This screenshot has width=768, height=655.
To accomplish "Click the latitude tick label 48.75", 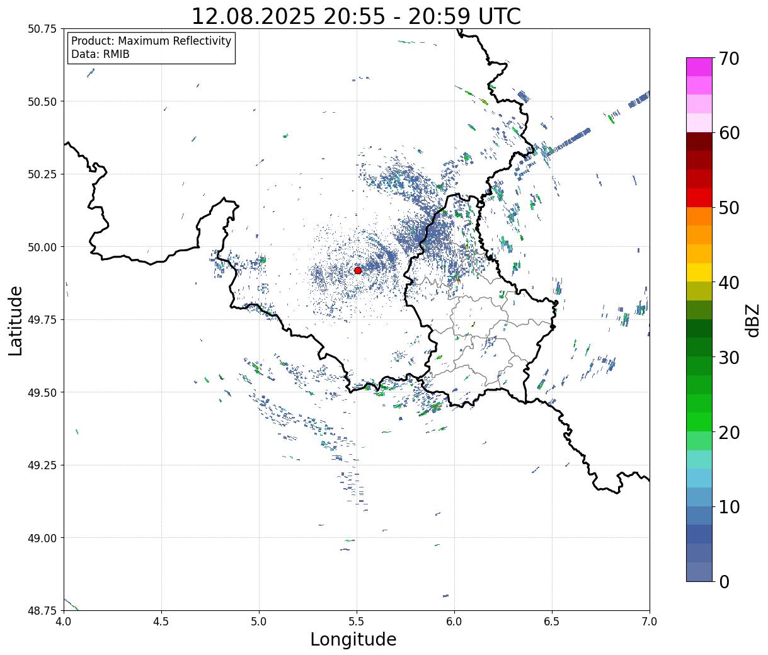I will tap(42, 610).
